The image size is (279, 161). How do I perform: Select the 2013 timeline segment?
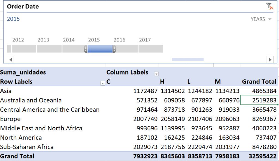pos(49,49)
